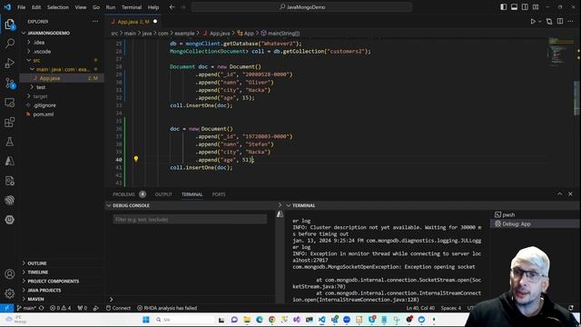Open the Source Control view icon
This screenshot has height=327, width=581.
tap(10, 83)
